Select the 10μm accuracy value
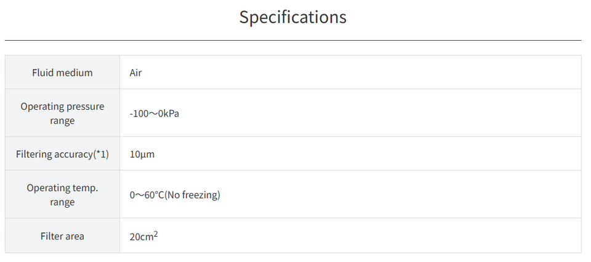The height and width of the screenshot is (262, 591). [142, 154]
